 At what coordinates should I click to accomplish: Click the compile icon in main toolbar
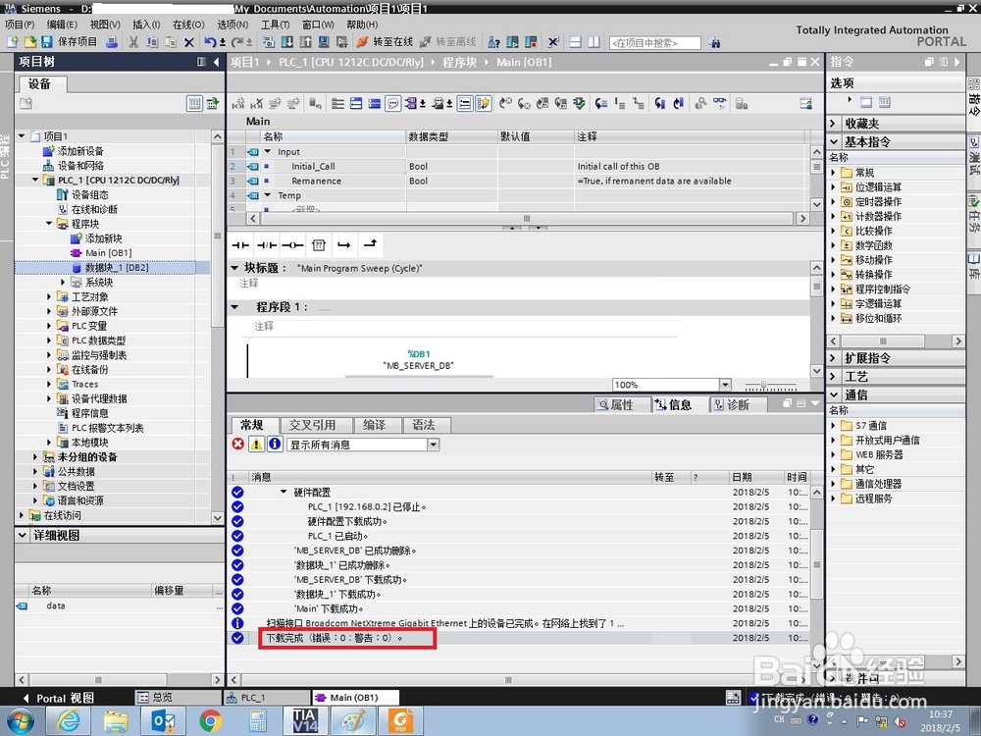point(269,42)
